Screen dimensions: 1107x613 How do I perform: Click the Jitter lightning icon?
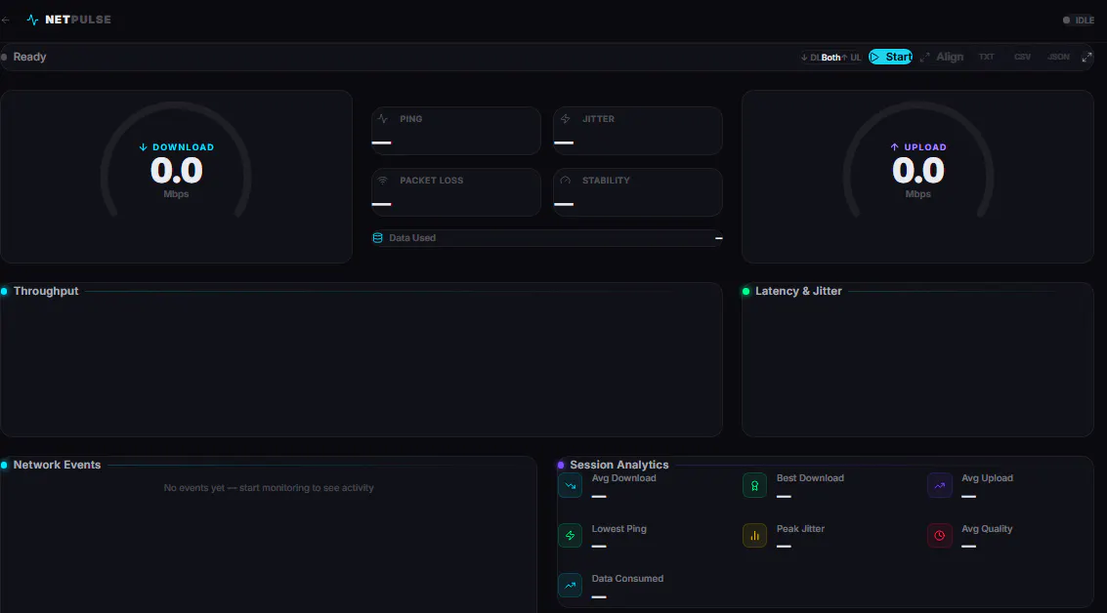tap(565, 119)
